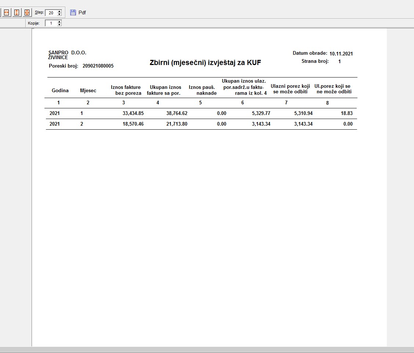Click inside the Kopije input field
Image resolution: width=414 pixels, height=353 pixels.
point(51,23)
